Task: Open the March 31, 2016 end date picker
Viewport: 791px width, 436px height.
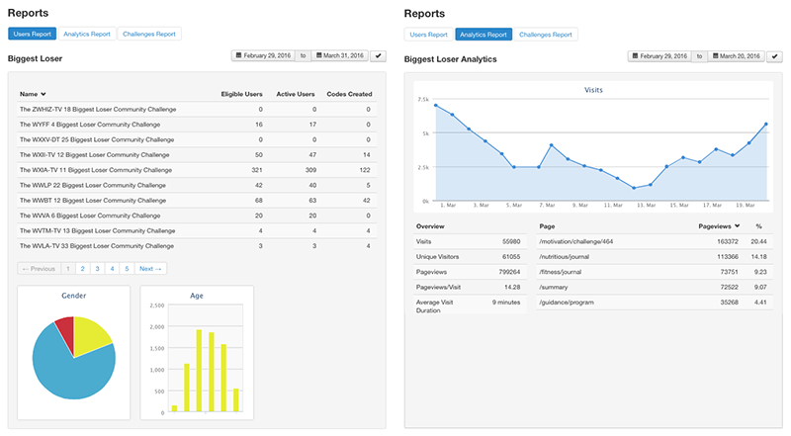Action: (x=340, y=56)
